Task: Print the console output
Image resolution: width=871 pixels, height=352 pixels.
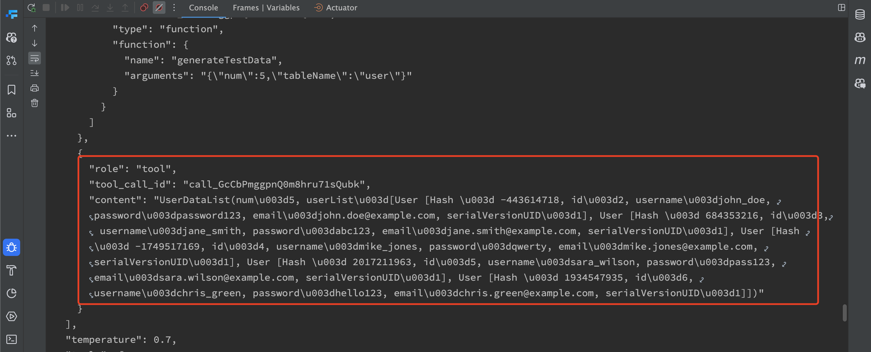Action: click(x=35, y=88)
